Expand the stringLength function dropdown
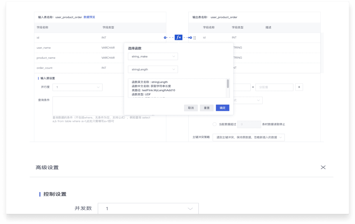The image size is (355, 224). pyautogui.click(x=153, y=69)
